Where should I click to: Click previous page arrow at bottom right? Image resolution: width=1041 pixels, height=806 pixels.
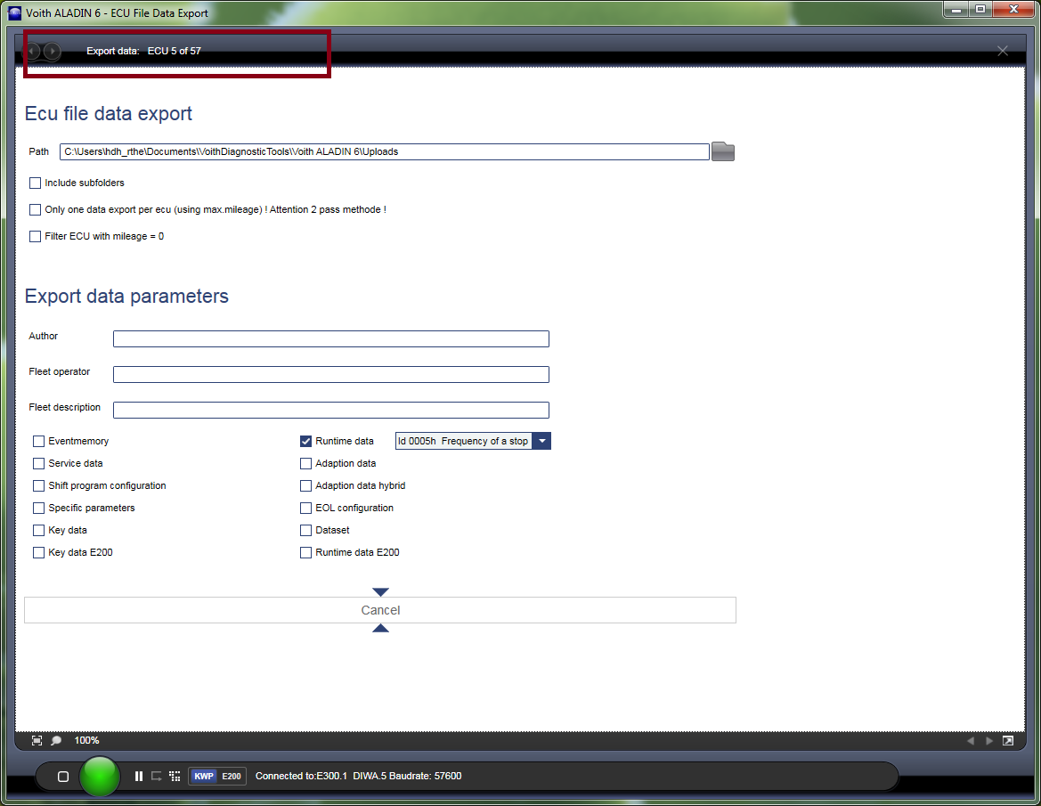[x=971, y=741]
